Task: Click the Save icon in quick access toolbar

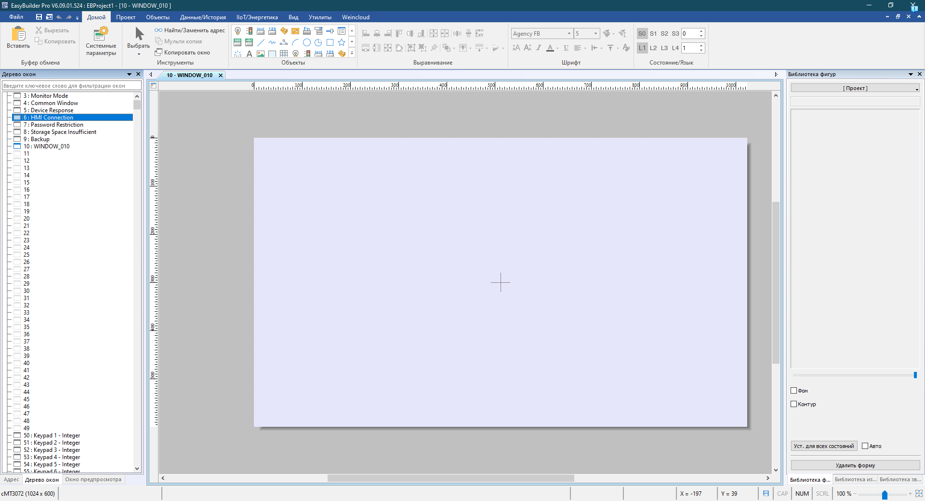Action: (39, 17)
